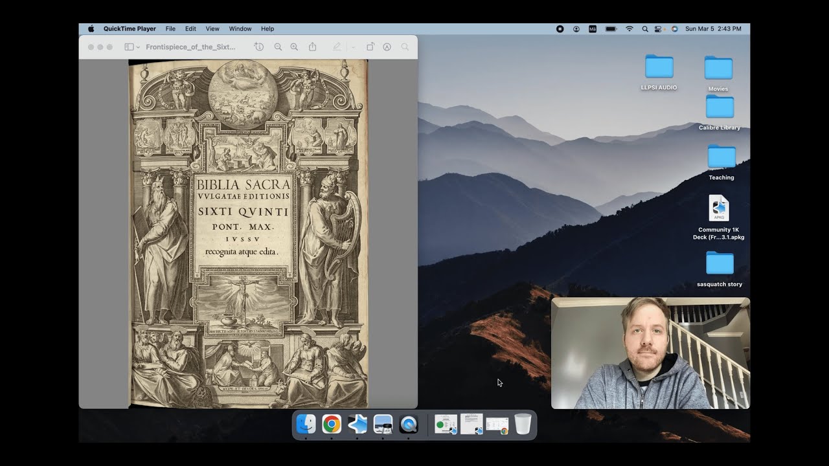The width and height of the screenshot is (829, 466).
Task: Zoom out of the frontispiece image
Action: 278,47
